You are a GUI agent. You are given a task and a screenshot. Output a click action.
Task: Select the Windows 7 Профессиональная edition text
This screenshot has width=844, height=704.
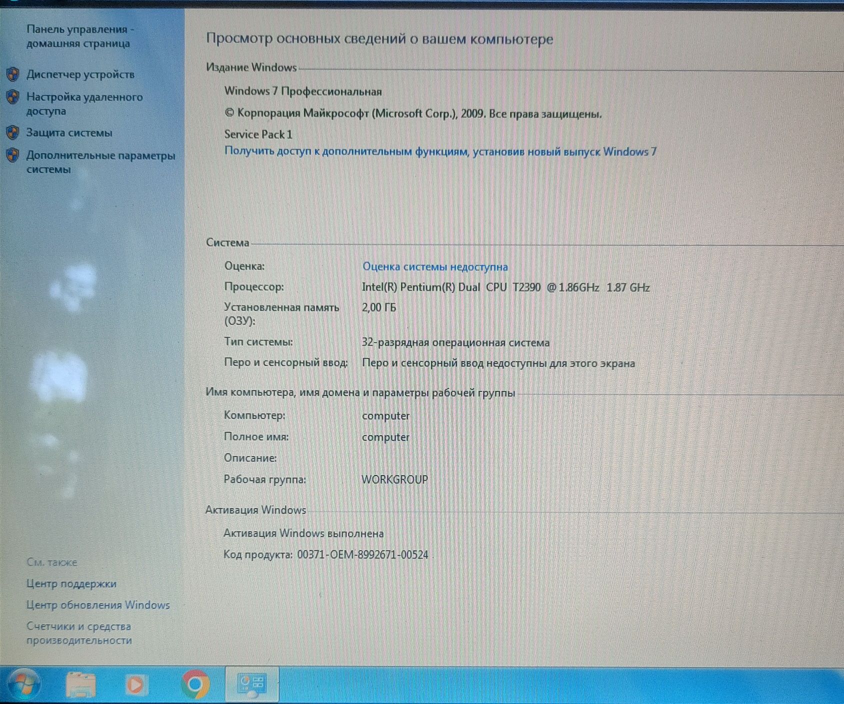[x=303, y=91]
